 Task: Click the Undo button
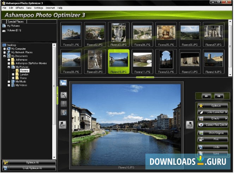coord(213,147)
